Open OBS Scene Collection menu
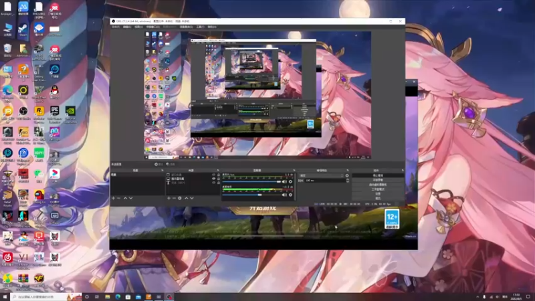Screen dimensions: 535x301 pos(187,27)
